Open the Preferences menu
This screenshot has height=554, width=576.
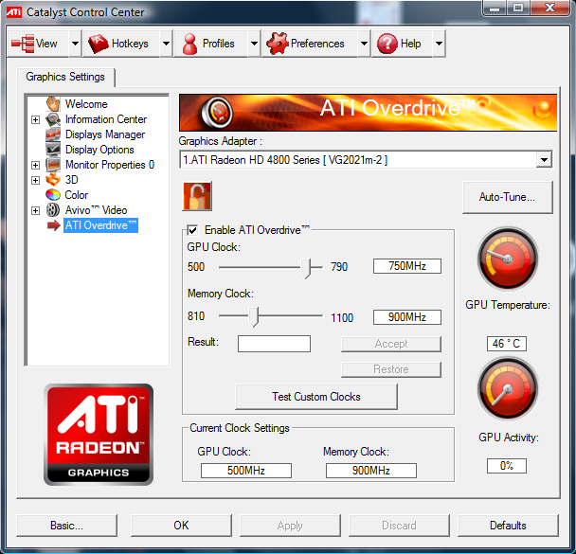(306, 44)
